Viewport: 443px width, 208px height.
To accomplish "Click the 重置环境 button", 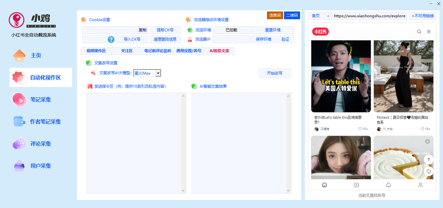I will pos(273,30).
